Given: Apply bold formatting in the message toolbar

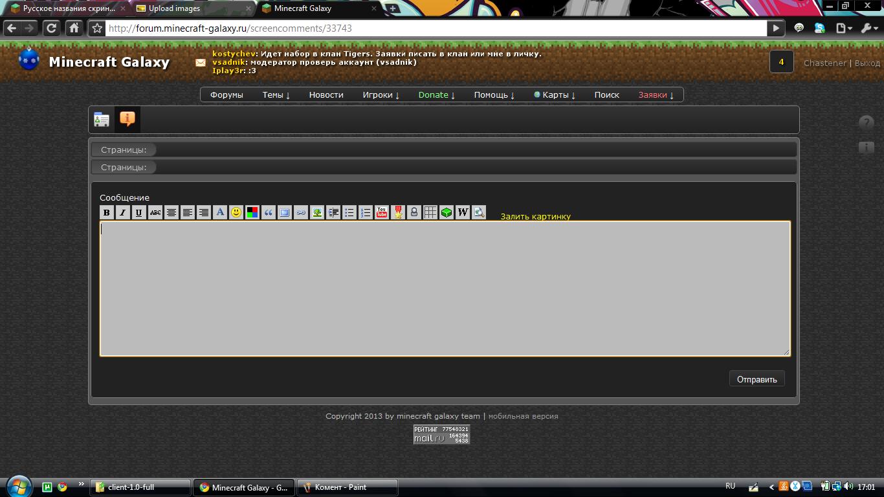Looking at the screenshot, I should click(x=107, y=212).
